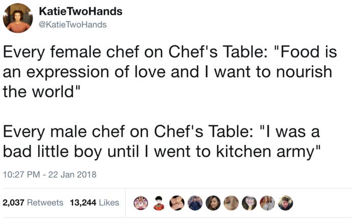Viewport: 357px width, 223px height.
Task: Open liker avatar of person in dark blue jacket
Action: click(195, 203)
